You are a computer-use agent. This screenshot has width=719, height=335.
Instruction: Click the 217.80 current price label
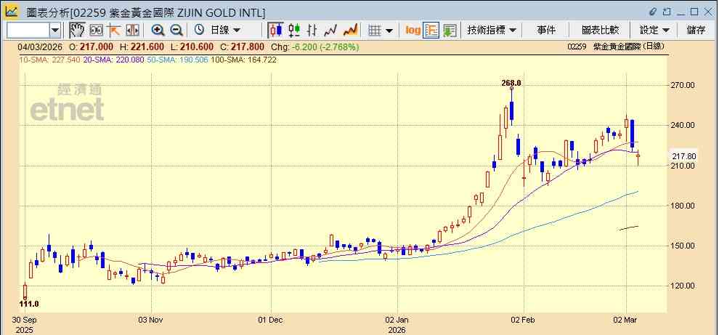(x=684, y=156)
